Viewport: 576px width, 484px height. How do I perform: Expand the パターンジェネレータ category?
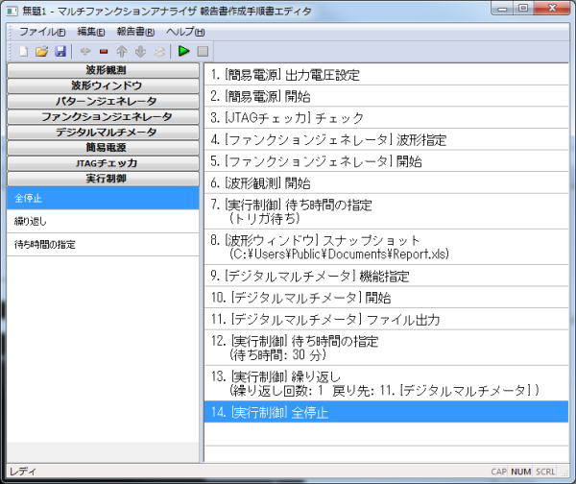103,101
